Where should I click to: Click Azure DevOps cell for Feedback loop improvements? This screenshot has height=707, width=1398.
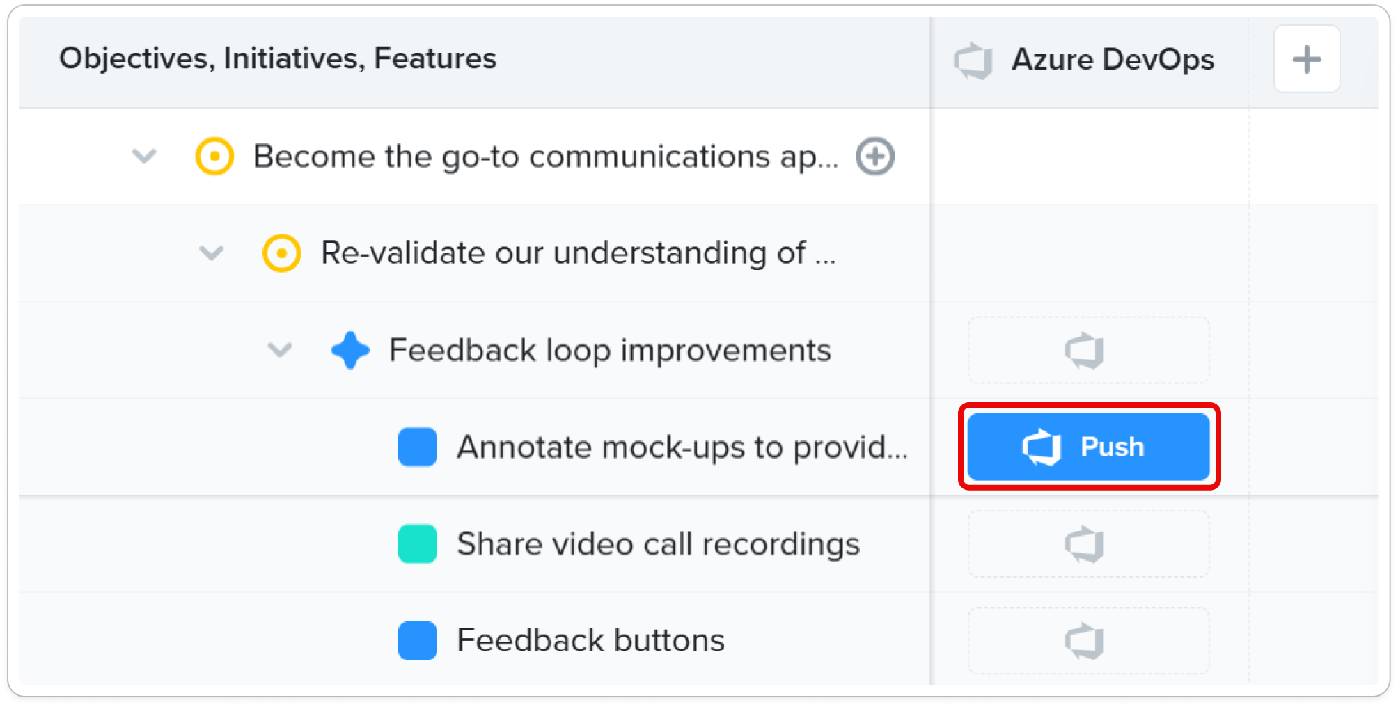[1088, 350]
